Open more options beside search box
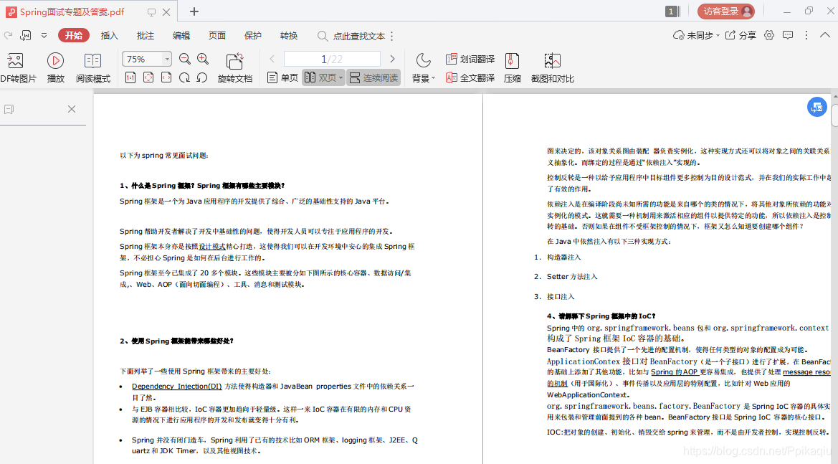 pyautogui.click(x=391, y=36)
